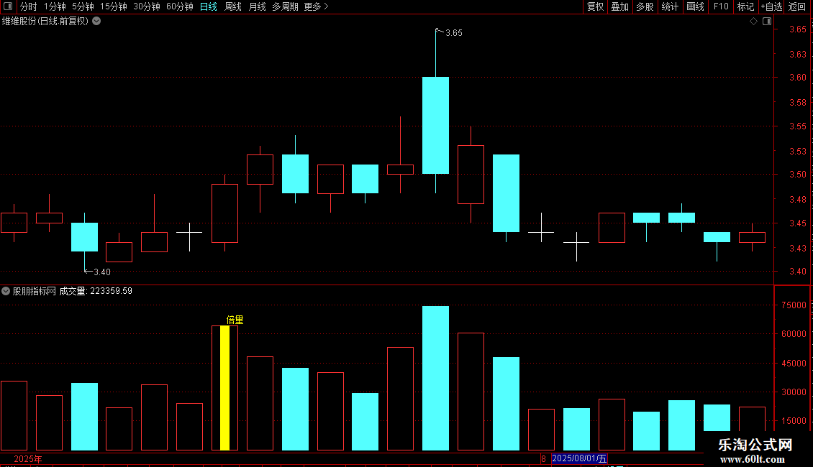Image resolution: width=813 pixels, height=467 pixels.
Task: Click the 15000 volume axis label
Action: tap(794, 421)
